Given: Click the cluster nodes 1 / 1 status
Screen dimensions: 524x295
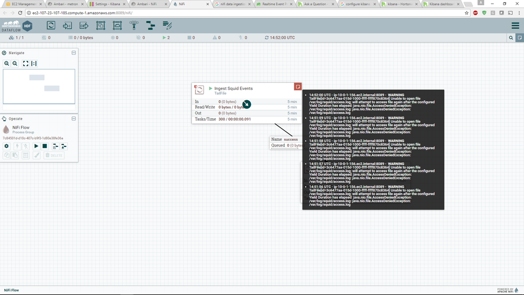Looking at the screenshot, I should point(16,38).
